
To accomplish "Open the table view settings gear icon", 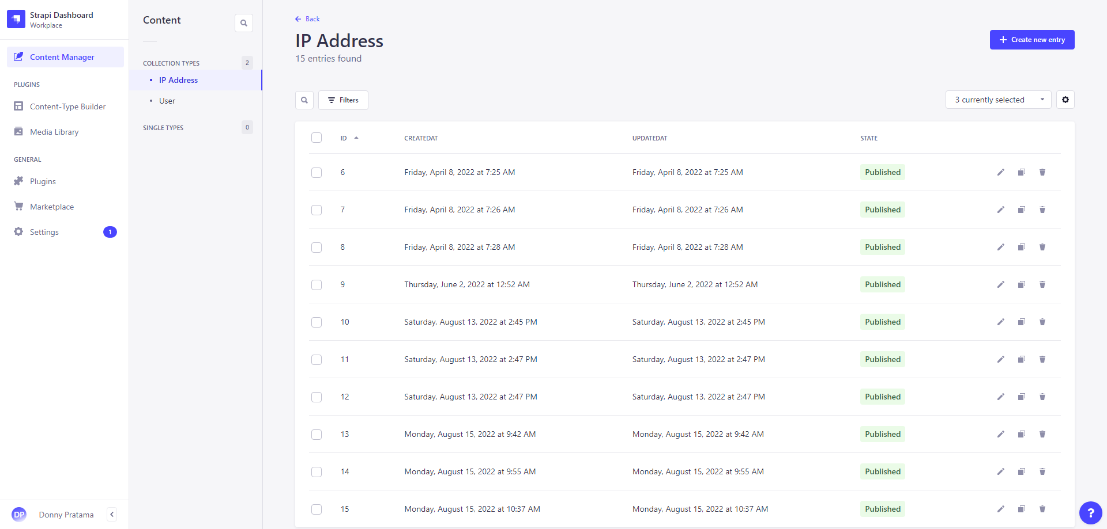I will pos(1065,100).
